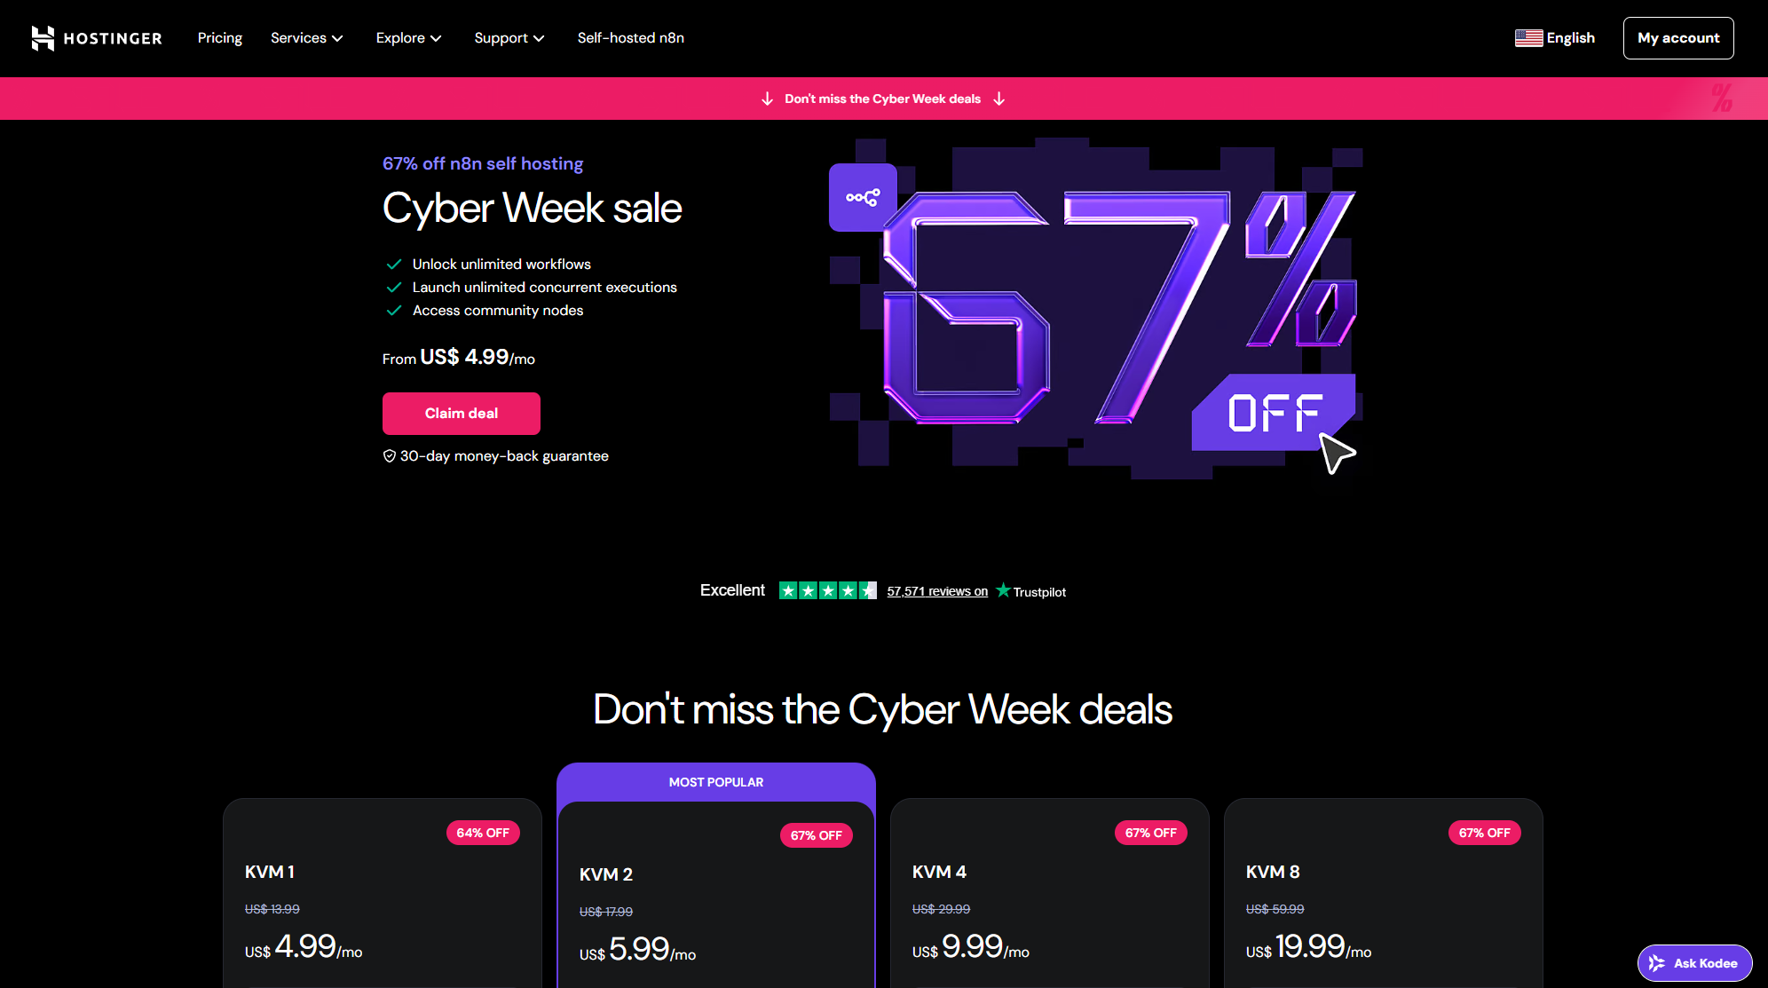This screenshot has height=988, width=1768.
Task: Click the down arrow right of banner text
Action: click(x=999, y=99)
